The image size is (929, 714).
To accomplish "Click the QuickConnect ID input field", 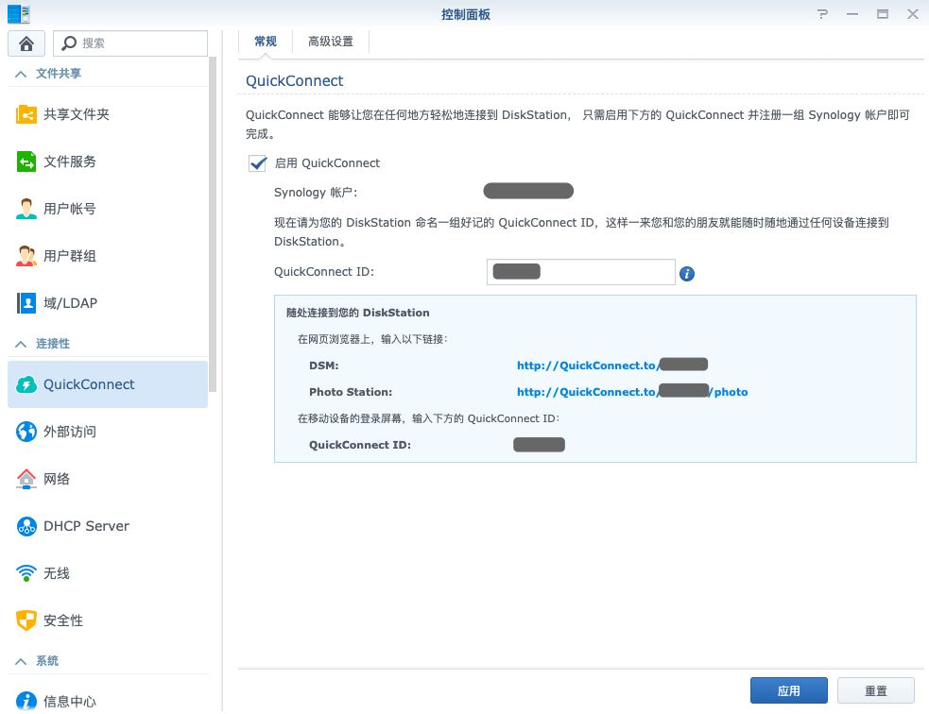I will coord(580,272).
